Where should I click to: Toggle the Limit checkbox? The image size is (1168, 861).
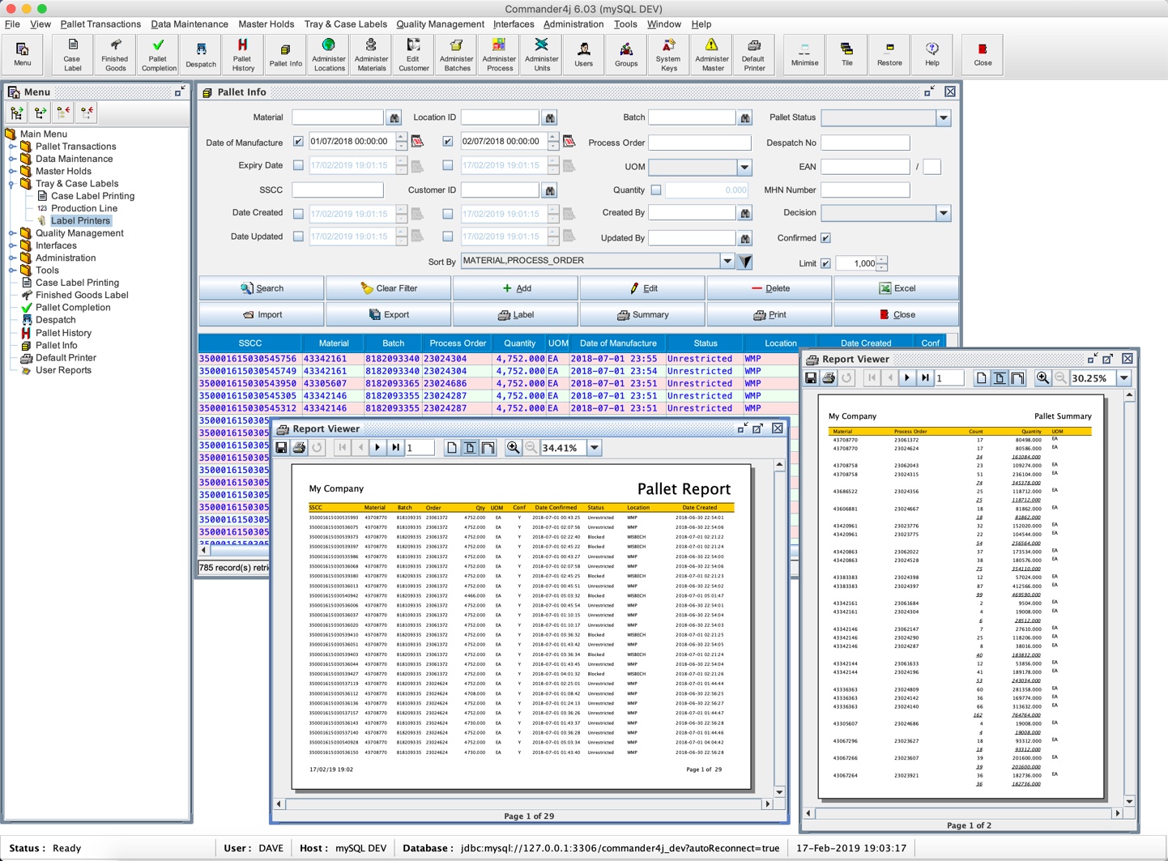coord(825,263)
